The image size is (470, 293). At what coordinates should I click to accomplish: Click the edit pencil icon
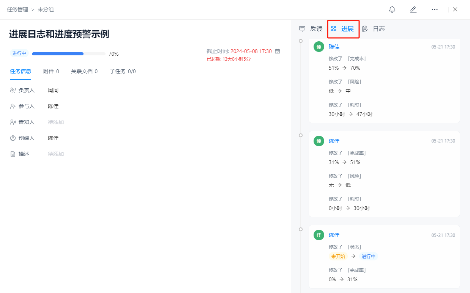(x=413, y=9)
